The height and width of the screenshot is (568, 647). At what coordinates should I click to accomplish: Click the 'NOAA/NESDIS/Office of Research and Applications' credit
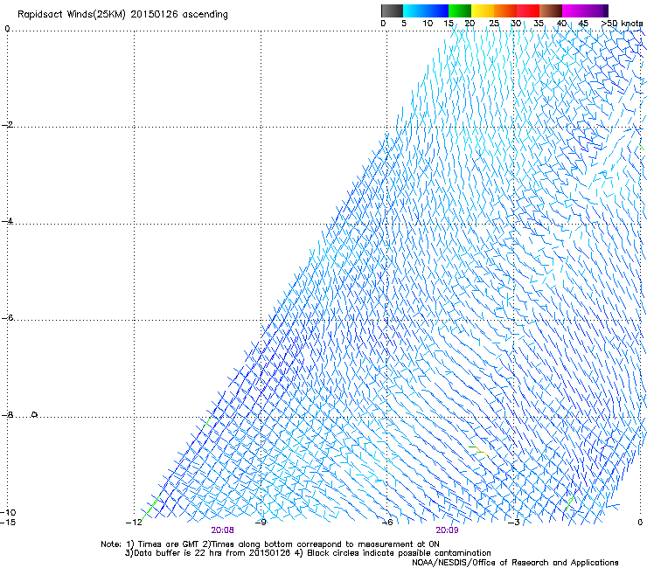[515, 563]
